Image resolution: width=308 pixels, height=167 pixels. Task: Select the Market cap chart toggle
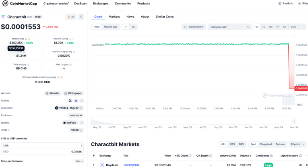pos(110,27)
